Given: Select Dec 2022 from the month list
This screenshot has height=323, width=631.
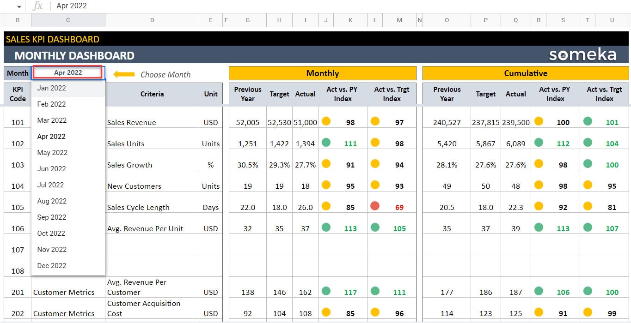Looking at the screenshot, I should [68, 266].
